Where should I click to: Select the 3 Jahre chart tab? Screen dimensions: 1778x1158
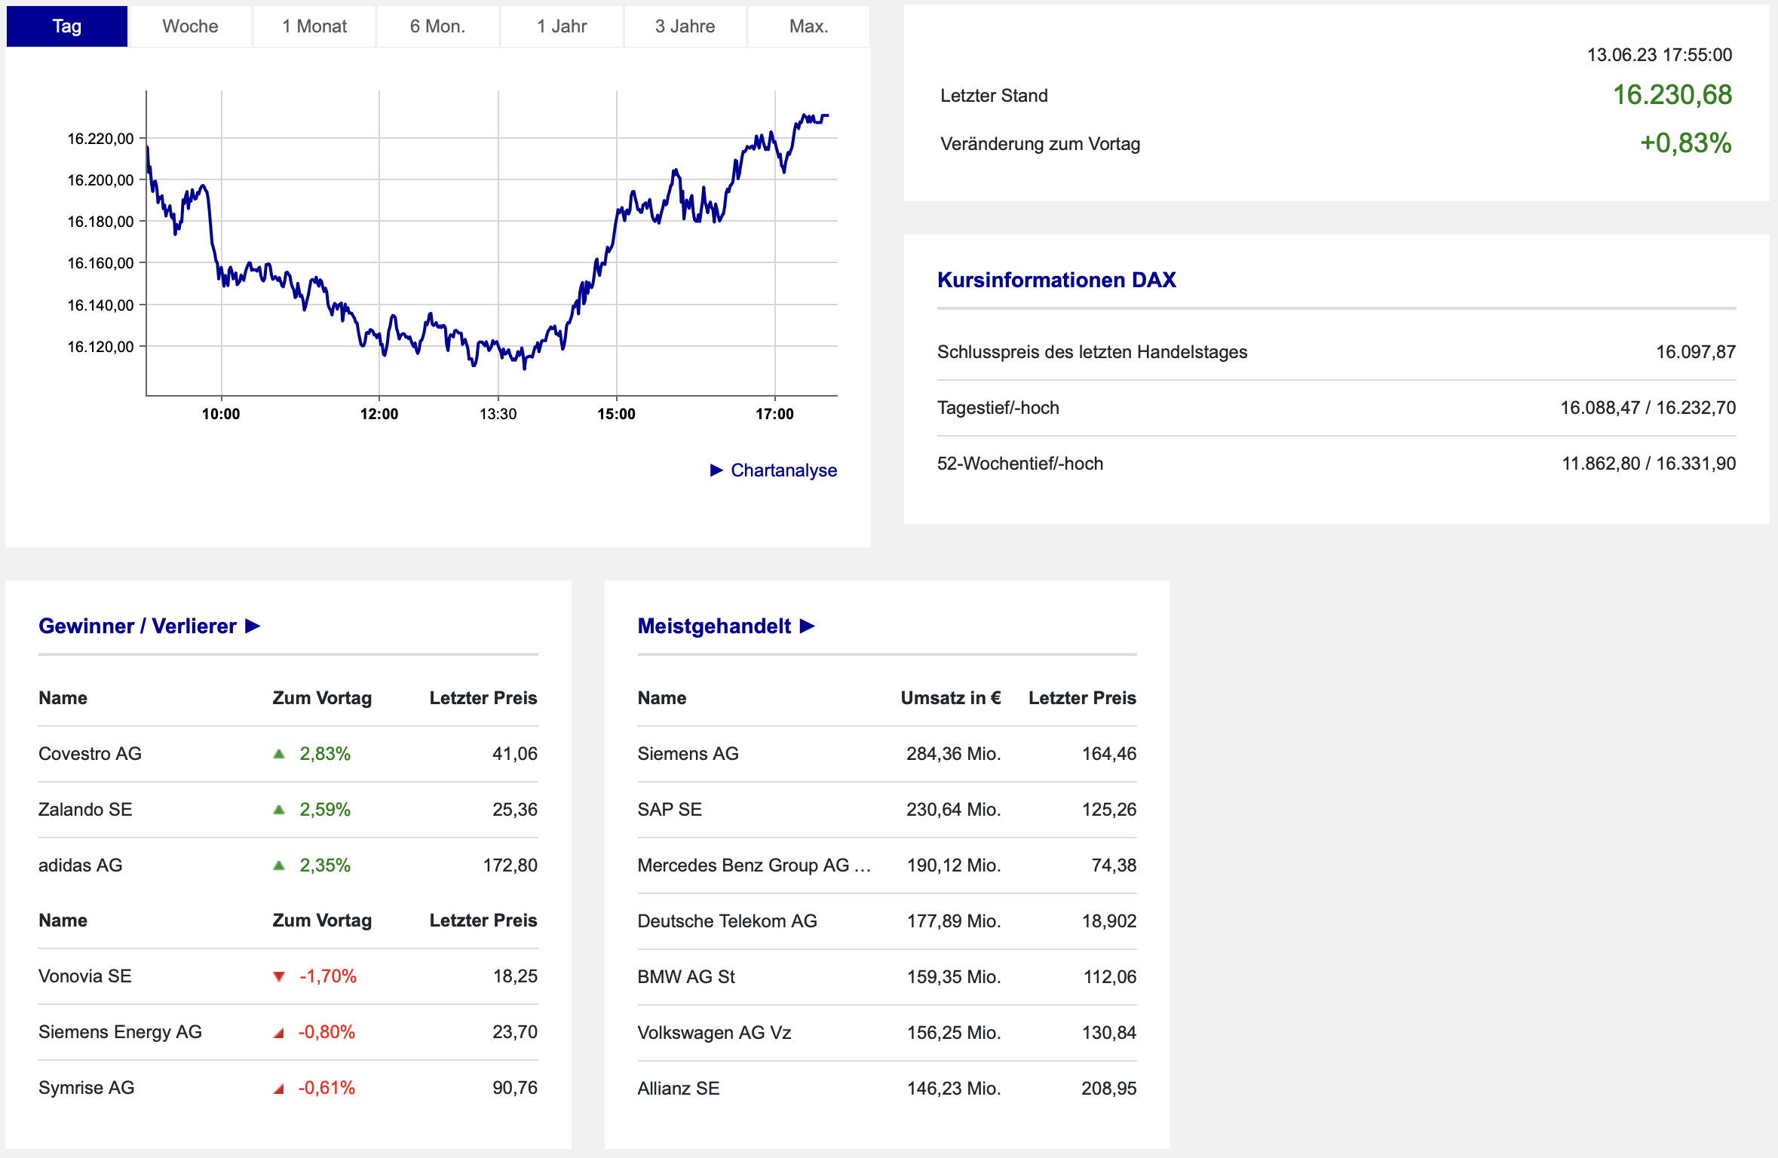coord(685,26)
